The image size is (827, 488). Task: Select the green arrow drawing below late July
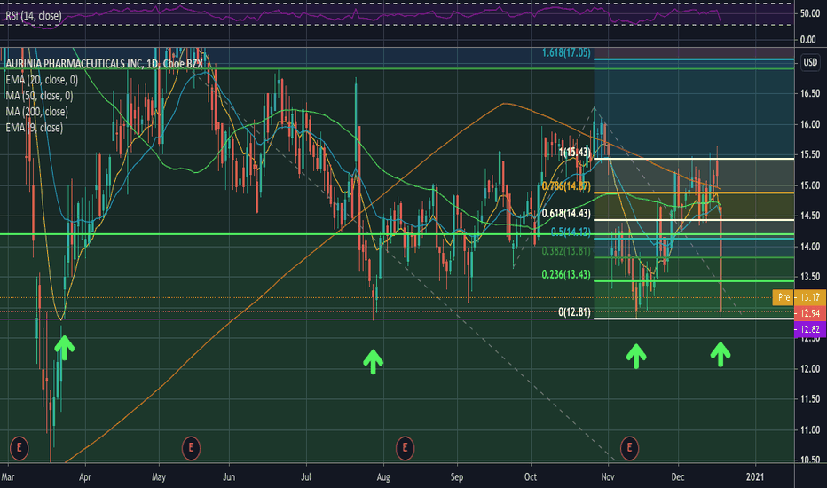pos(373,362)
